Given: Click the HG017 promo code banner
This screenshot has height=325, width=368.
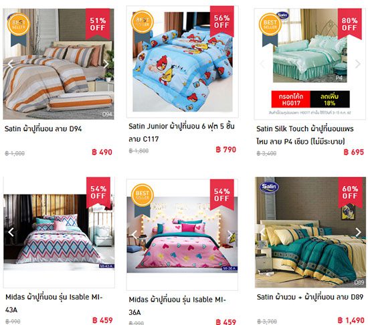Looking at the screenshot, I should [x=310, y=99].
